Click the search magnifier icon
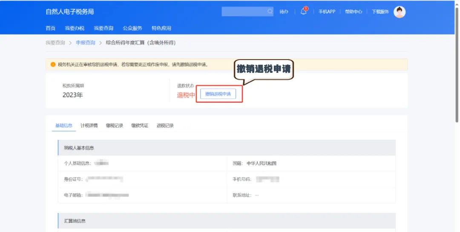Screen dimensions: 460x232 click(270, 12)
